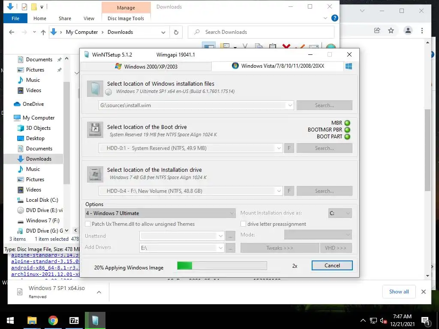
Task: Open the Mode dropdown
Action: [x=318, y=235]
